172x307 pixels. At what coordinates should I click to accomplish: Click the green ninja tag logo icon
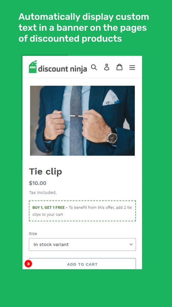click(33, 67)
